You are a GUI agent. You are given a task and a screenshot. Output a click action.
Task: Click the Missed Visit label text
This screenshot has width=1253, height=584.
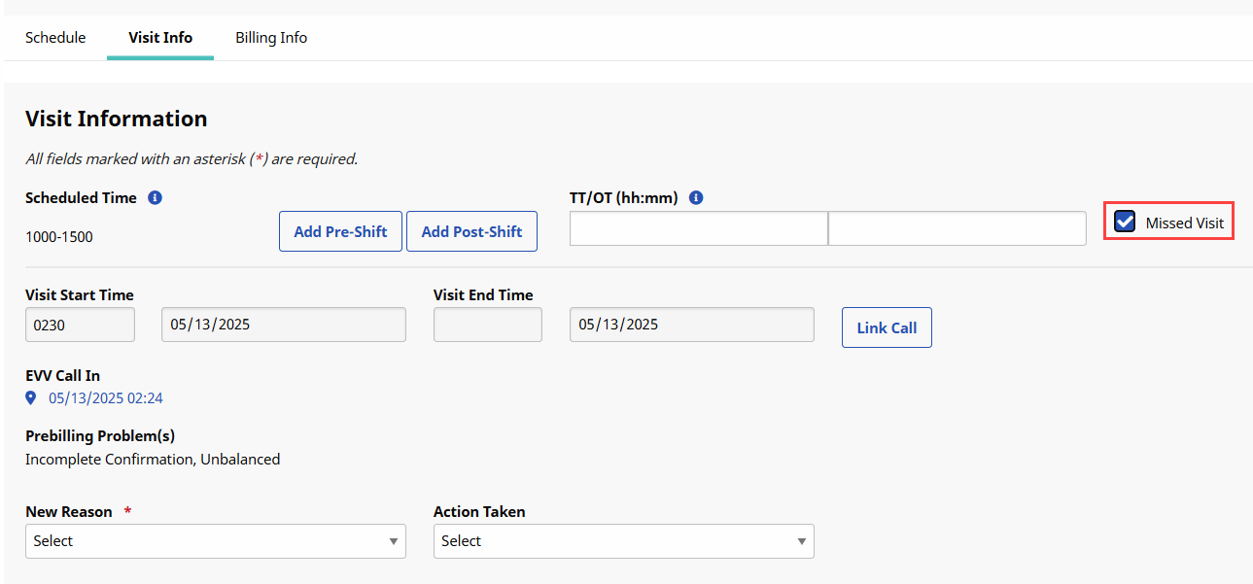point(1184,223)
